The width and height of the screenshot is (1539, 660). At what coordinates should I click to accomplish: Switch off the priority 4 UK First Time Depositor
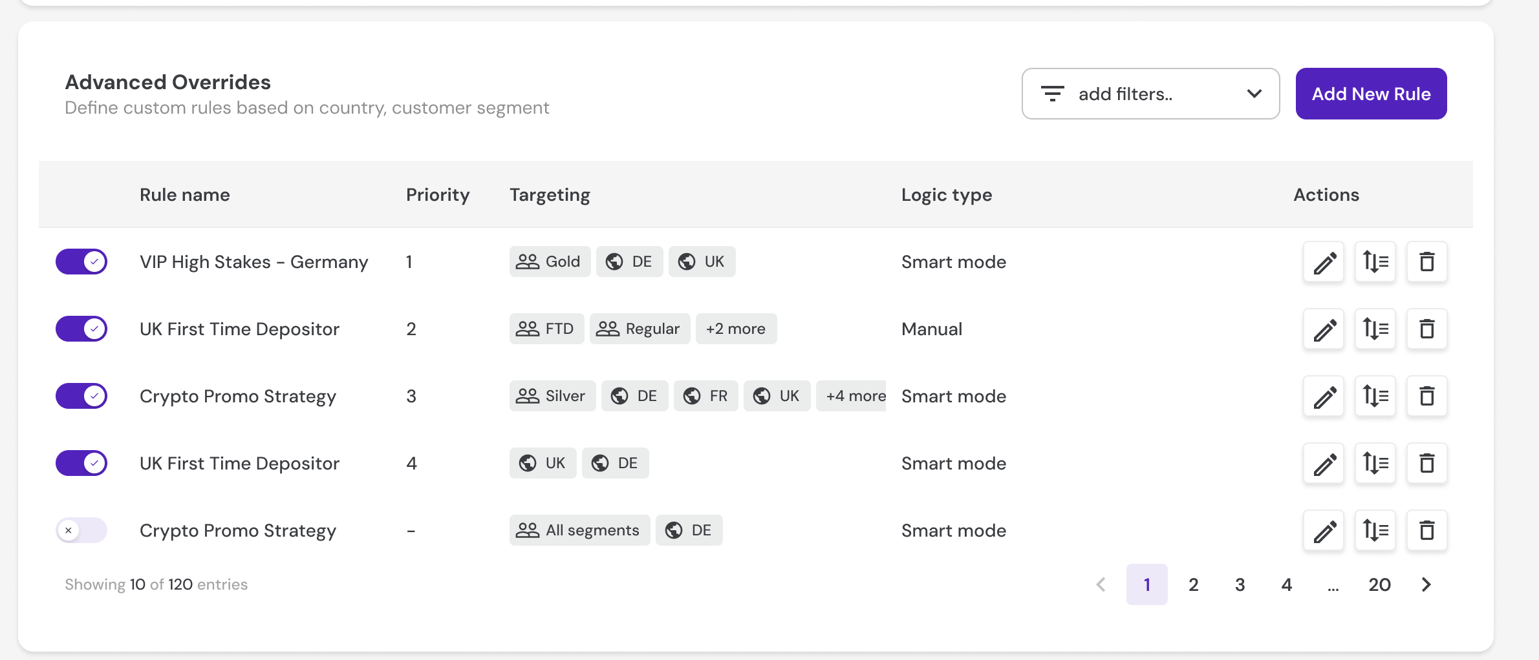click(81, 463)
